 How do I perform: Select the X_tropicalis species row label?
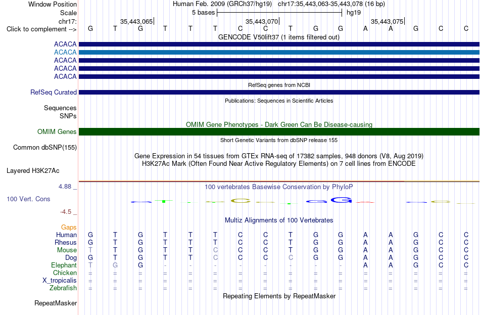[x=60, y=281]
